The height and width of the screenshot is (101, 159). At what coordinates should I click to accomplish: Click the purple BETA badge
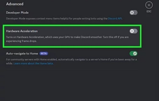[44, 53]
